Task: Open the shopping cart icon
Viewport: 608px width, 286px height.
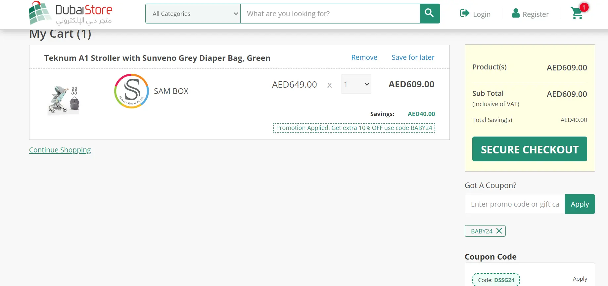Action: [x=577, y=13]
